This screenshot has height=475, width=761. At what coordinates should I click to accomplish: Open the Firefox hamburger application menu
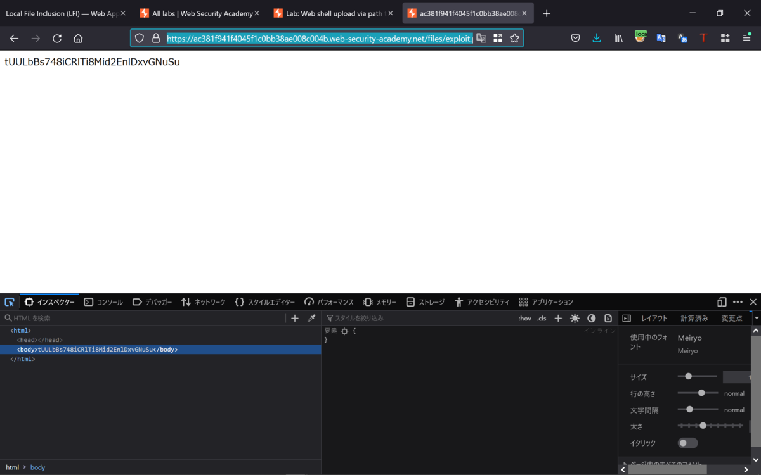click(746, 38)
